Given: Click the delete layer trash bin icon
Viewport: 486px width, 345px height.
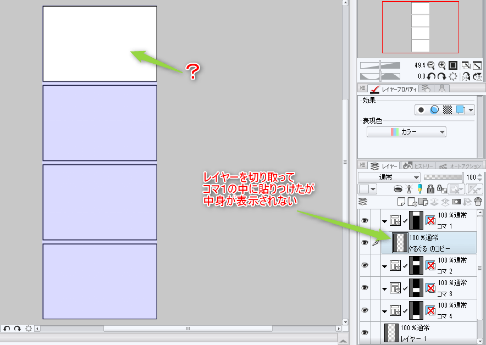Looking at the screenshot, I should [x=478, y=202].
